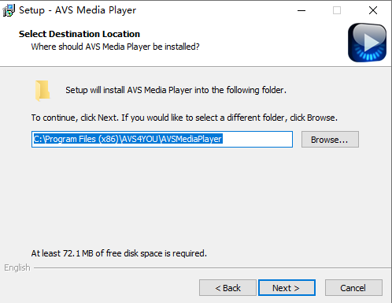Click the highlighted installation path text

128,139
